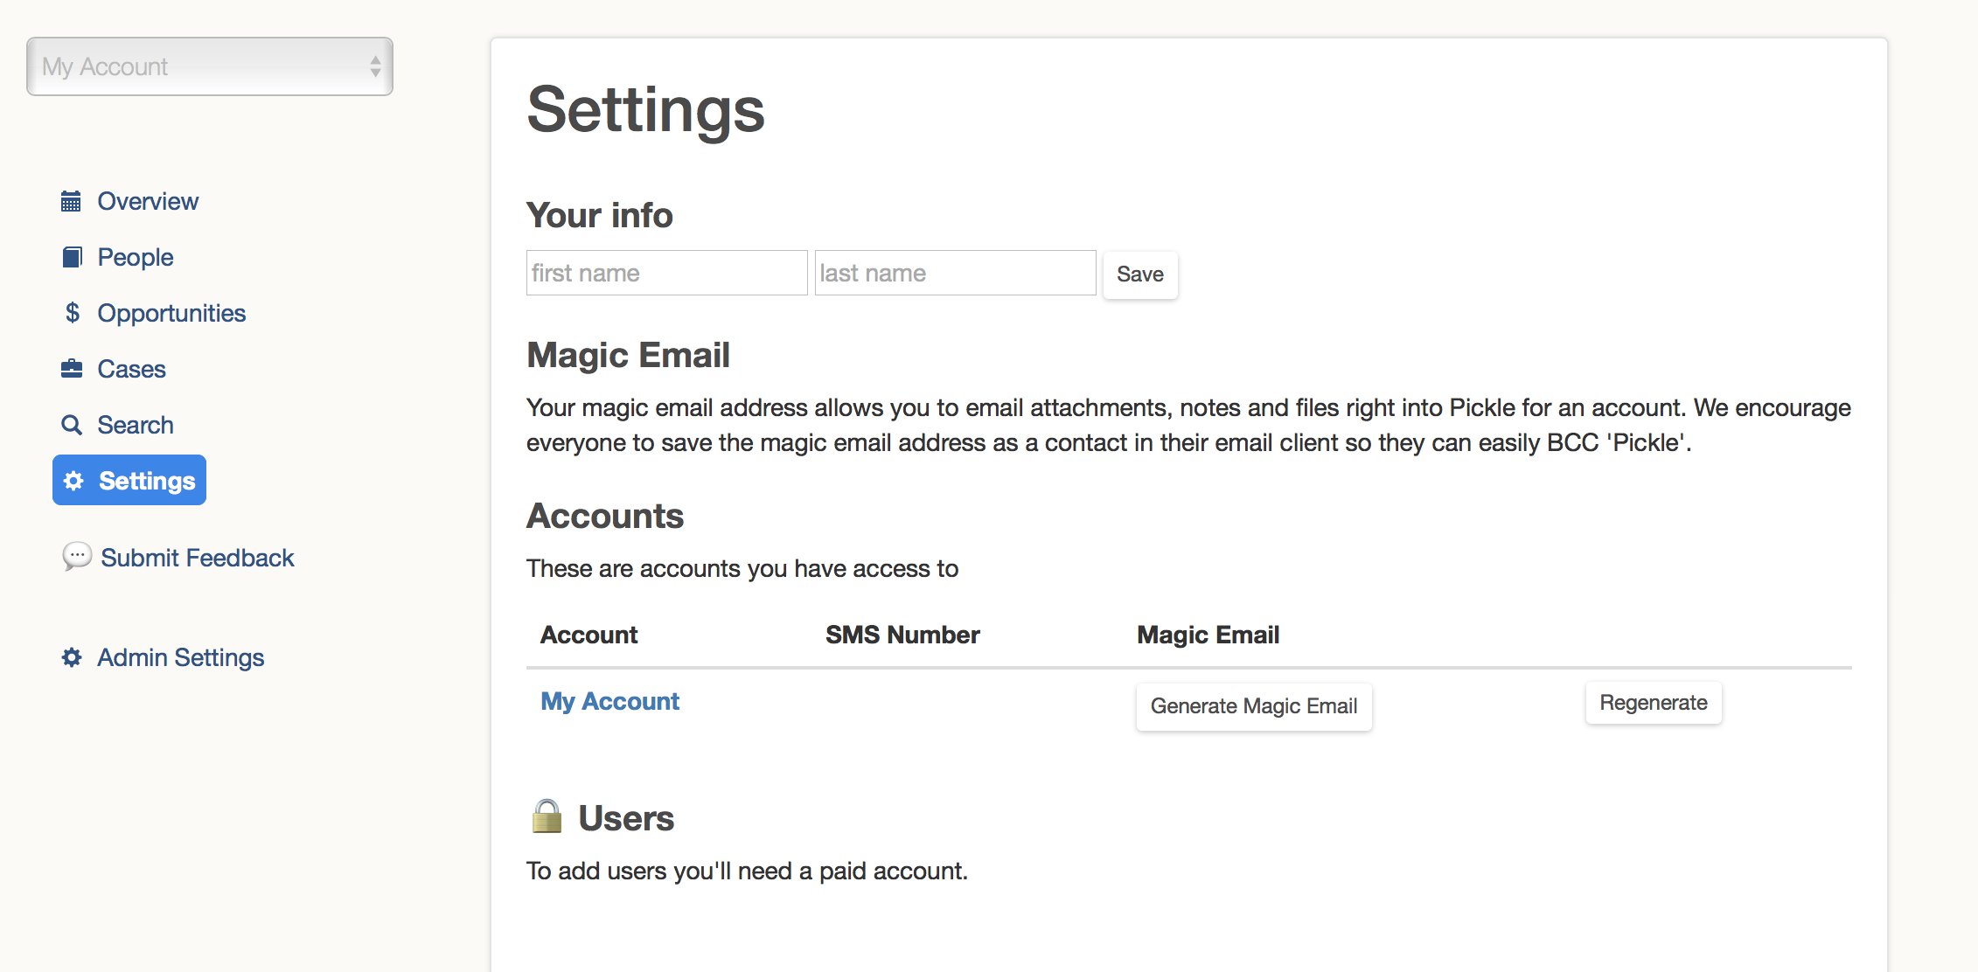
Task: Click the Overview calendar icon
Action: (71, 202)
